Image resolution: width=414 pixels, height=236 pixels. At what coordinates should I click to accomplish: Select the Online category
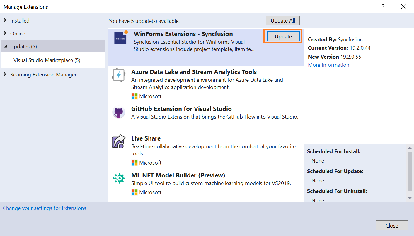point(18,34)
